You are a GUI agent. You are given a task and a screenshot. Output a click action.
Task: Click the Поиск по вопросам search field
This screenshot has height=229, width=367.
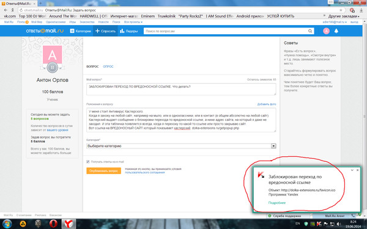[x=224, y=31]
